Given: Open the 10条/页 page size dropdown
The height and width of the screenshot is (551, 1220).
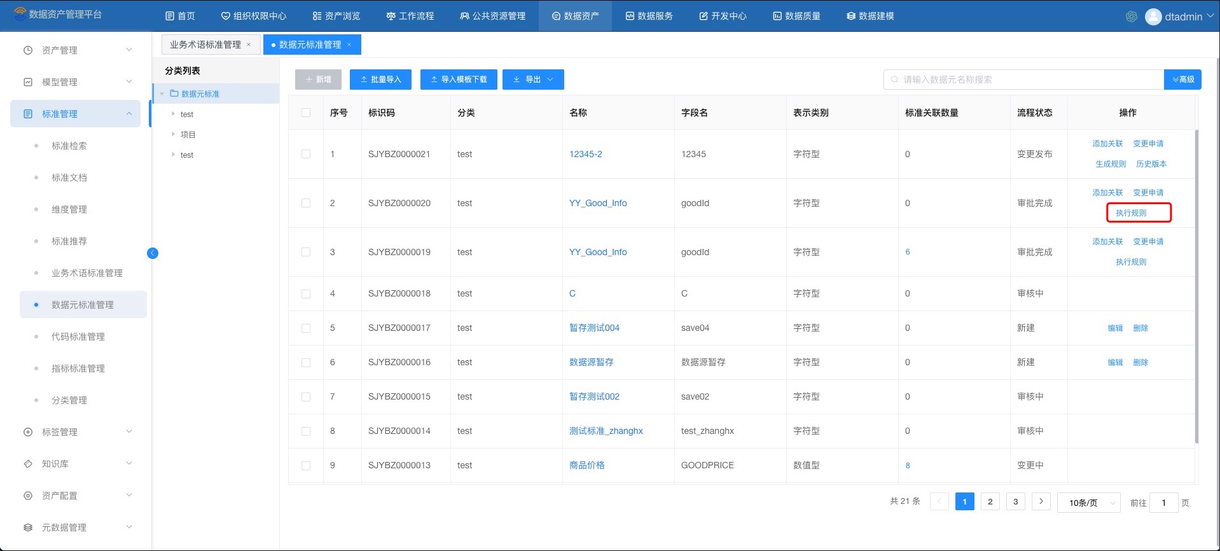Looking at the screenshot, I should pyautogui.click(x=1089, y=503).
